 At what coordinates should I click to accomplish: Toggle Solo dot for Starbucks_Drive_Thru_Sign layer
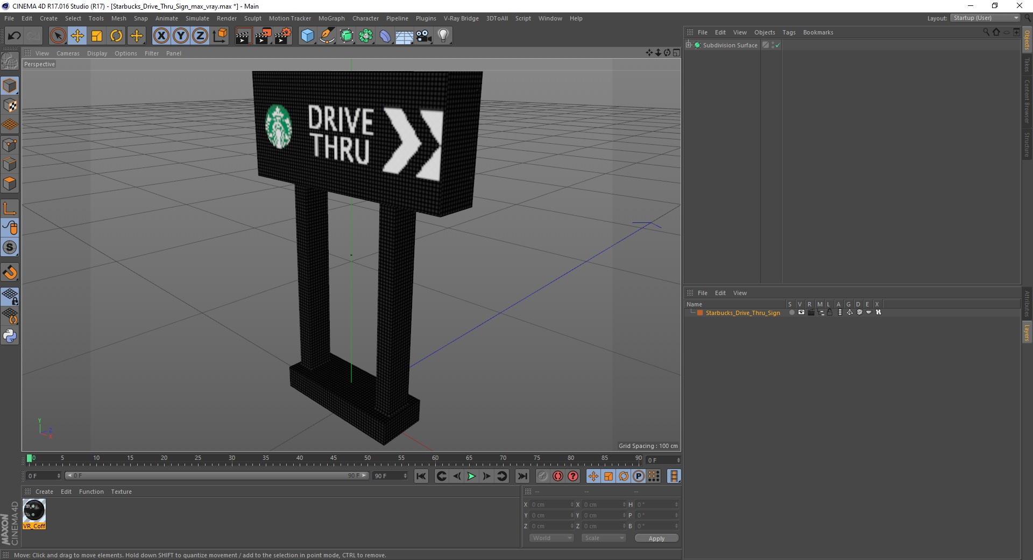[x=791, y=313]
